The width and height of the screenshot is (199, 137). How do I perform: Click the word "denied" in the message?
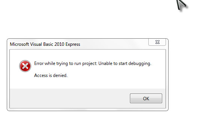[60, 75]
